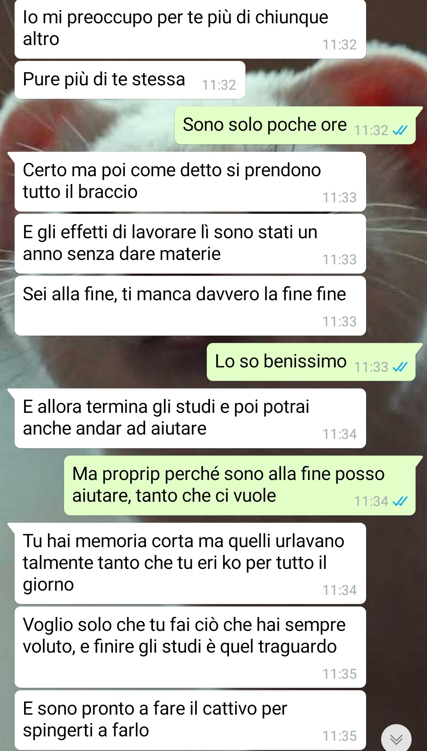427x751 pixels.
Task: Tap message 'Tu hai memoria corta'
Action: pos(190,563)
